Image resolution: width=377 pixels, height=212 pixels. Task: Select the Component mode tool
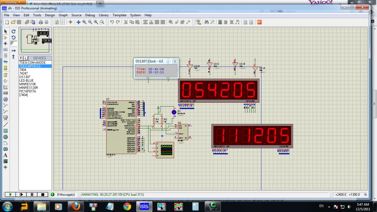6,38
